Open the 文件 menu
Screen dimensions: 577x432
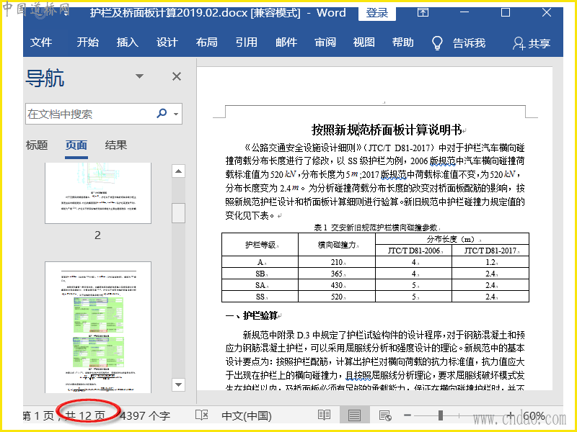coord(41,42)
